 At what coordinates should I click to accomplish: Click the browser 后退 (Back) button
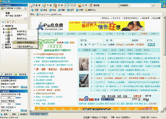coord(35,10)
